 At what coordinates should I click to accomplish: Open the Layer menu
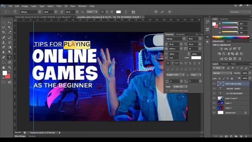(34, 6)
